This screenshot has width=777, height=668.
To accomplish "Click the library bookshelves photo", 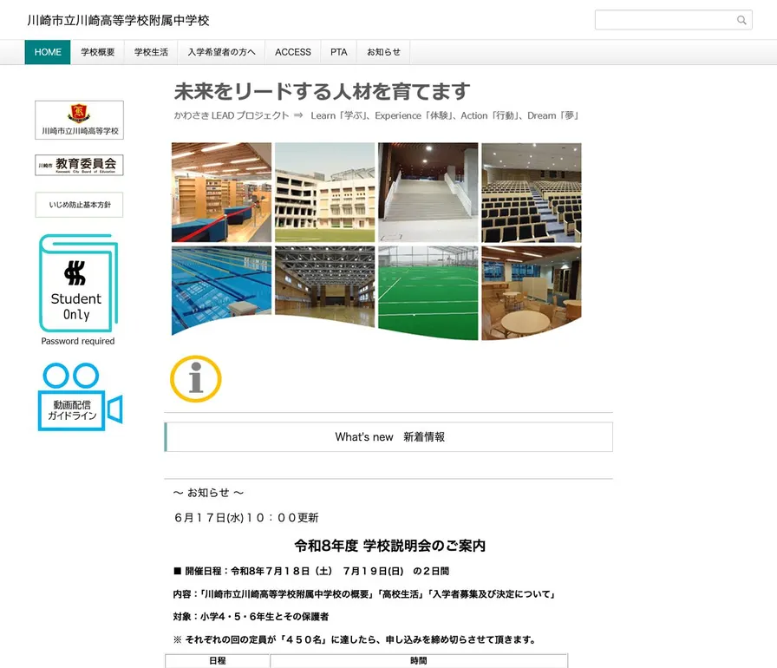I will (x=221, y=193).
